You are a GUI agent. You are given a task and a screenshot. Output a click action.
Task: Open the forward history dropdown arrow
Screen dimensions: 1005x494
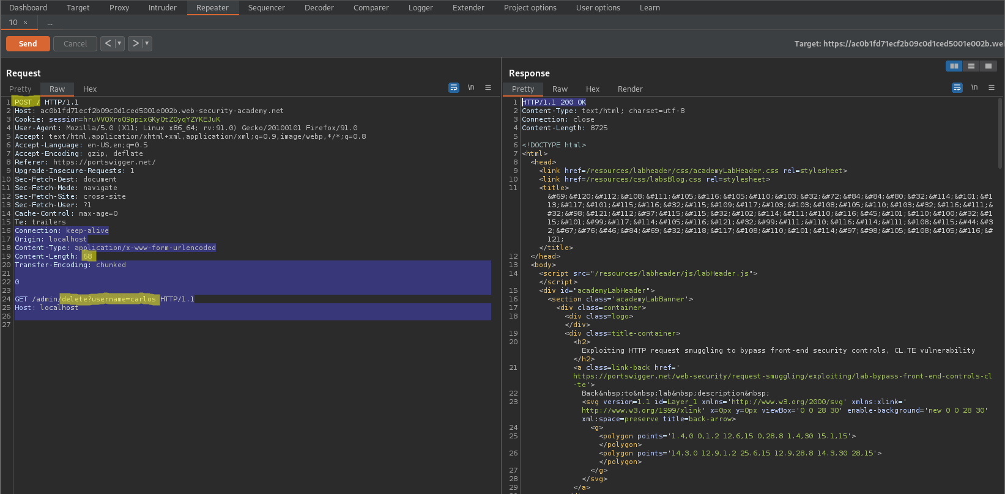pyautogui.click(x=147, y=43)
